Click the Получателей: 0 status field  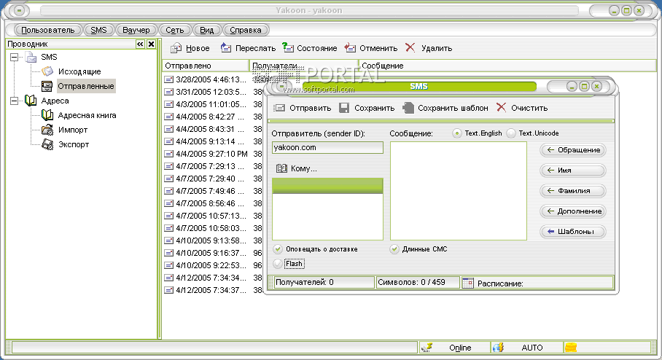point(324,282)
